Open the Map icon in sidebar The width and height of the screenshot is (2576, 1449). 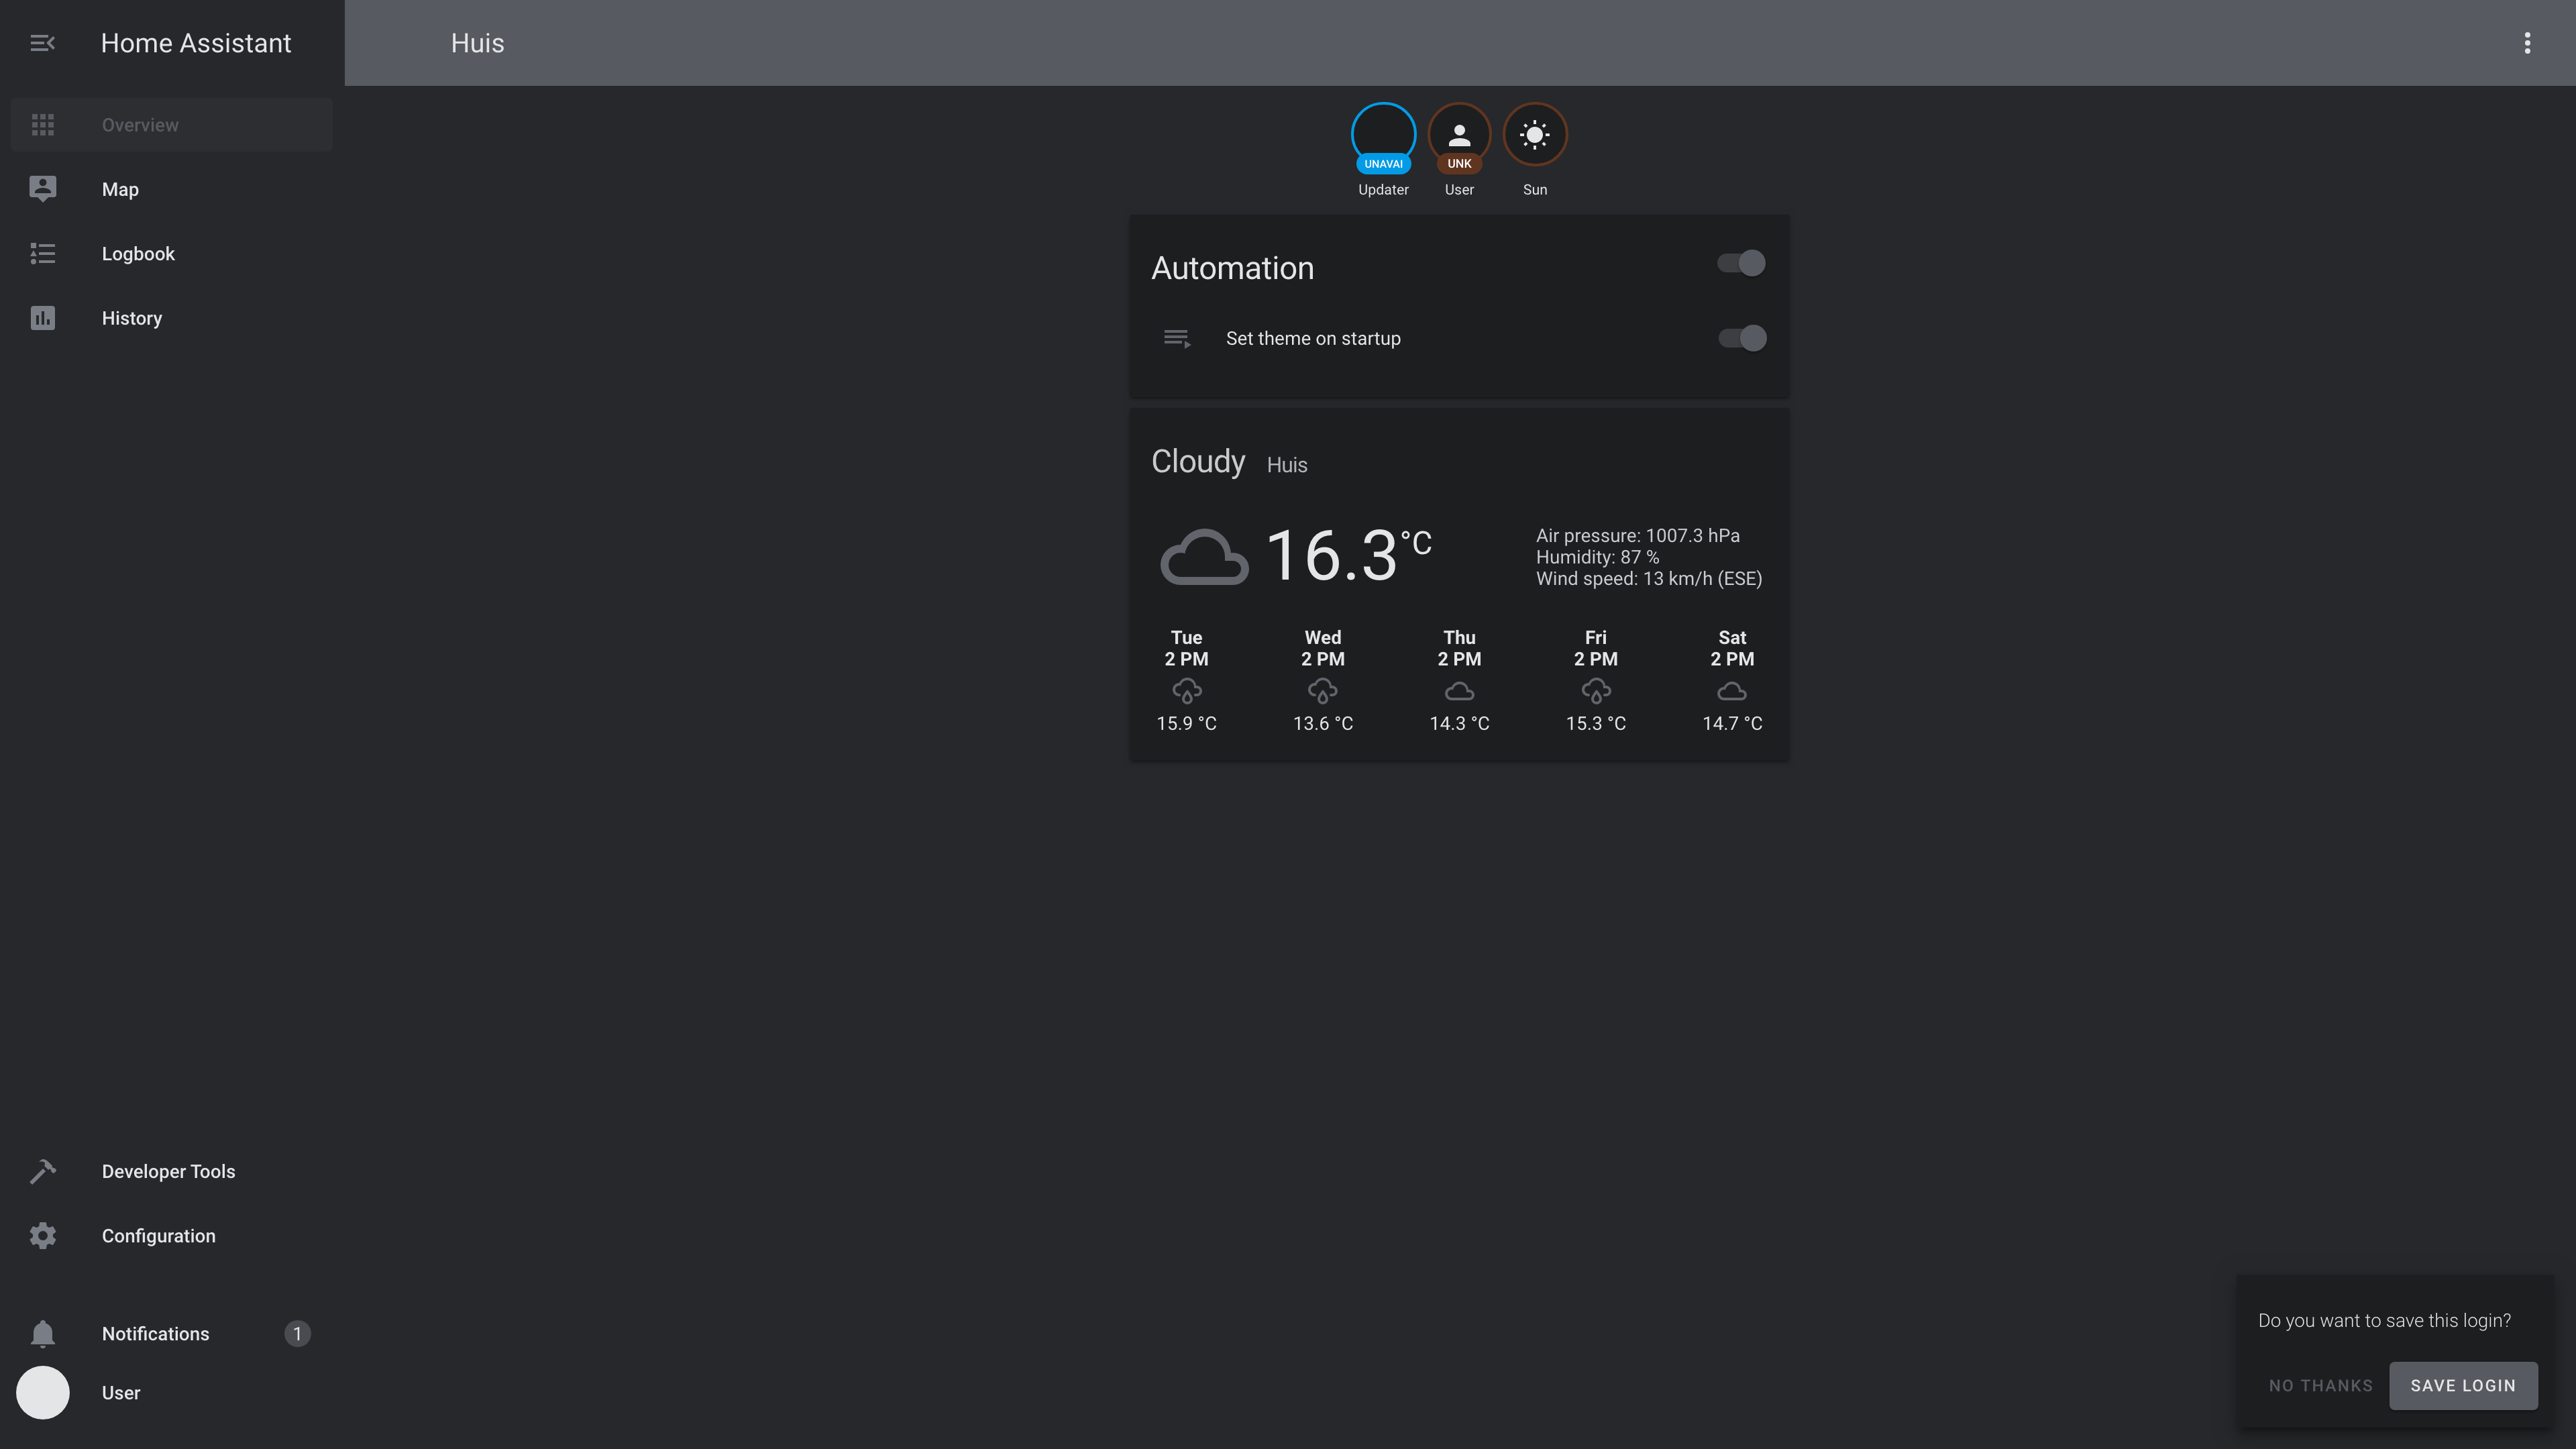click(42, 189)
